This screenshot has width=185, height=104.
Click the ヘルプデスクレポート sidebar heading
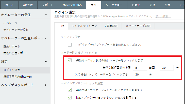coord(18,85)
